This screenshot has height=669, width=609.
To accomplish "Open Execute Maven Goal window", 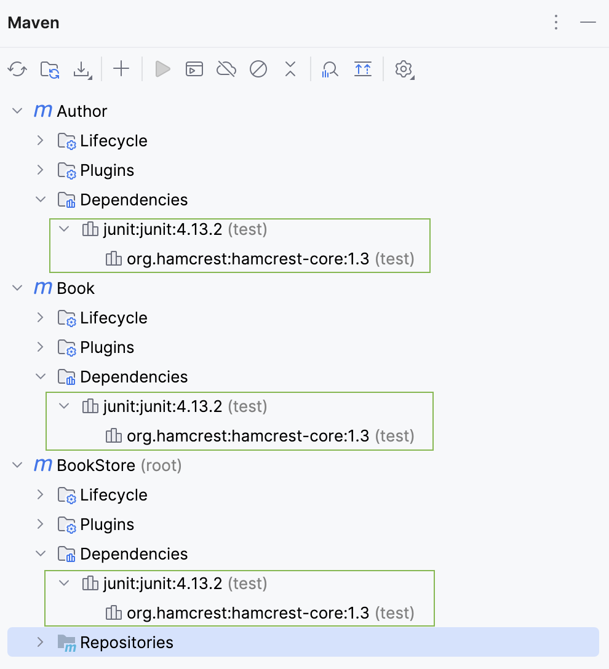I will tap(194, 69).
